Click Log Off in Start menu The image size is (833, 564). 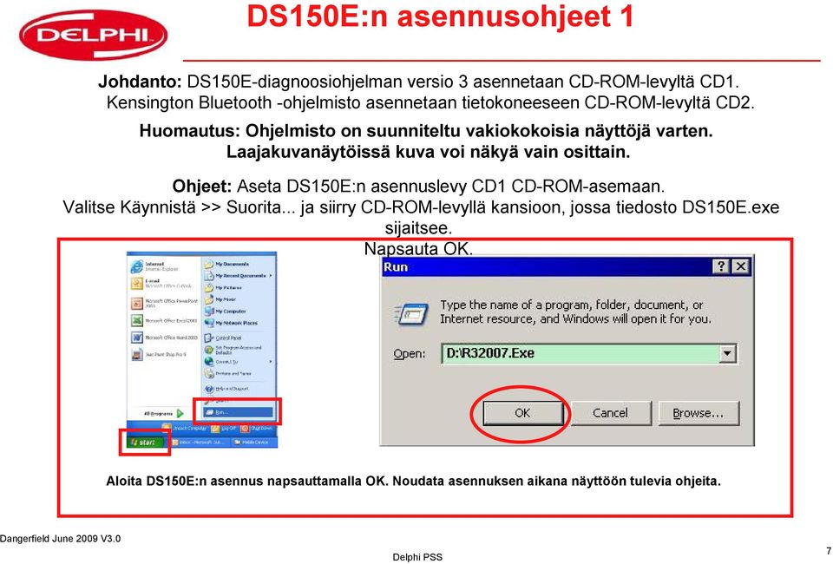pyautogui.click(x=223, y=428)
